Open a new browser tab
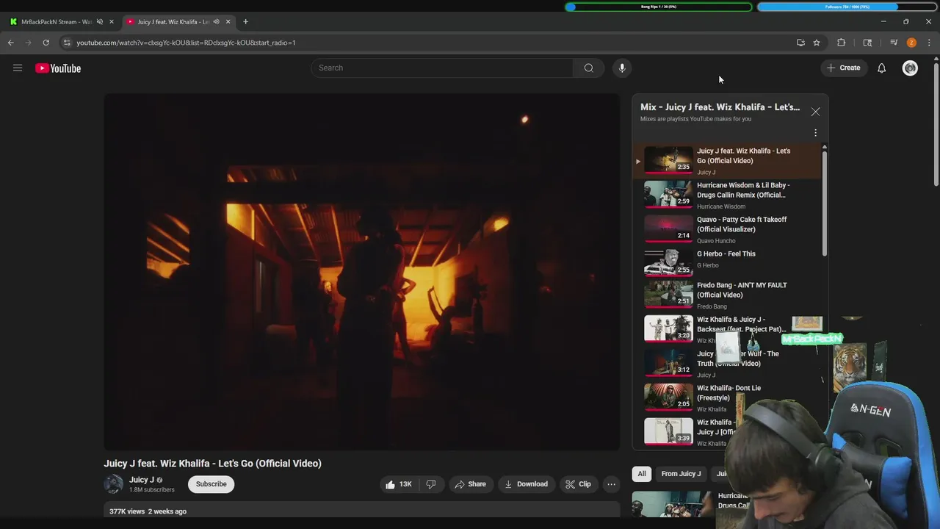The width and height of the screenshot is (940, 529). pos(245,22)
